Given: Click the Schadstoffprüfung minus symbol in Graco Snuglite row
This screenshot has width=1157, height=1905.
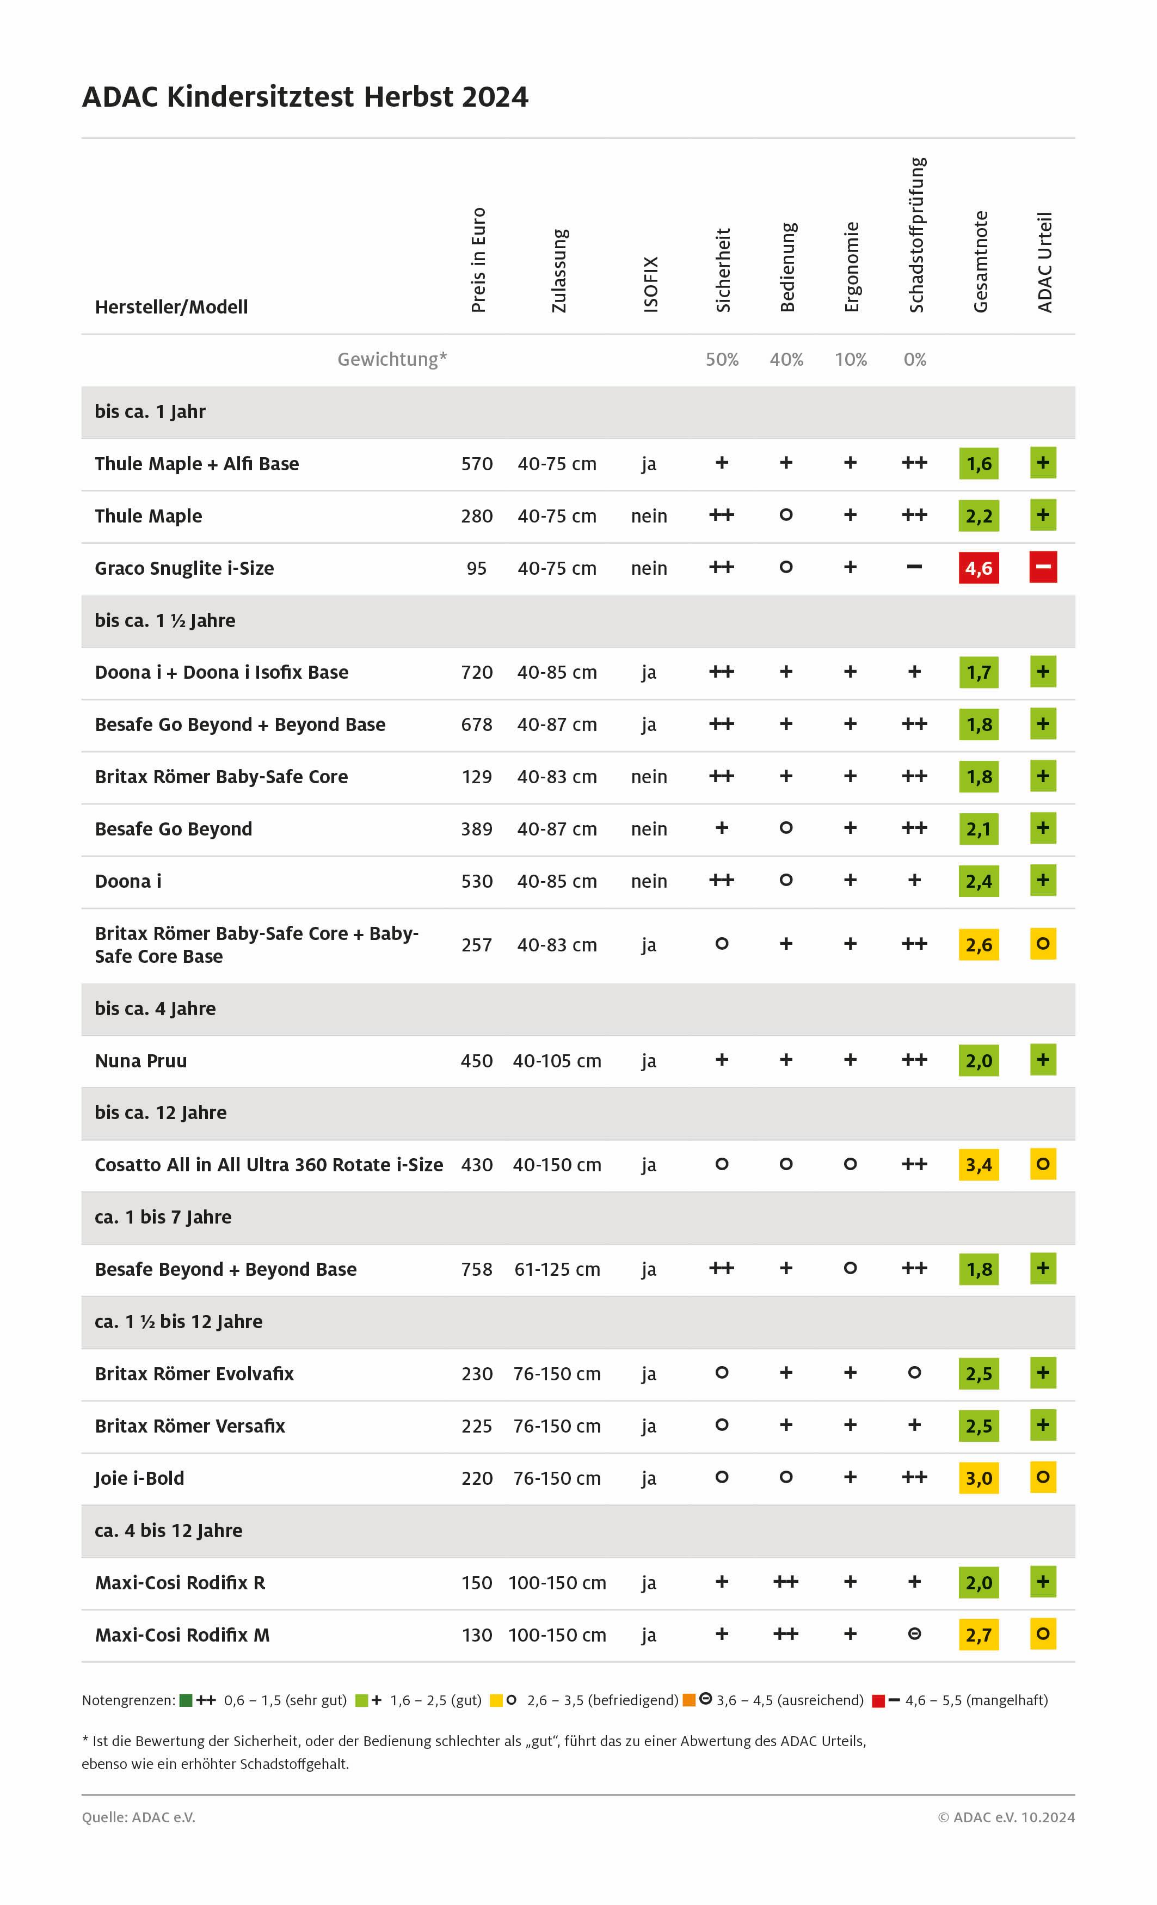Looking at the screenshot, I should point(914,567).
